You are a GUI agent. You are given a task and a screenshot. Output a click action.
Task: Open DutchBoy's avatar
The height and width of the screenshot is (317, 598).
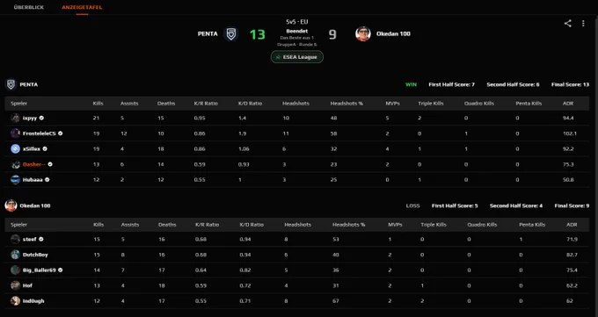15,255
